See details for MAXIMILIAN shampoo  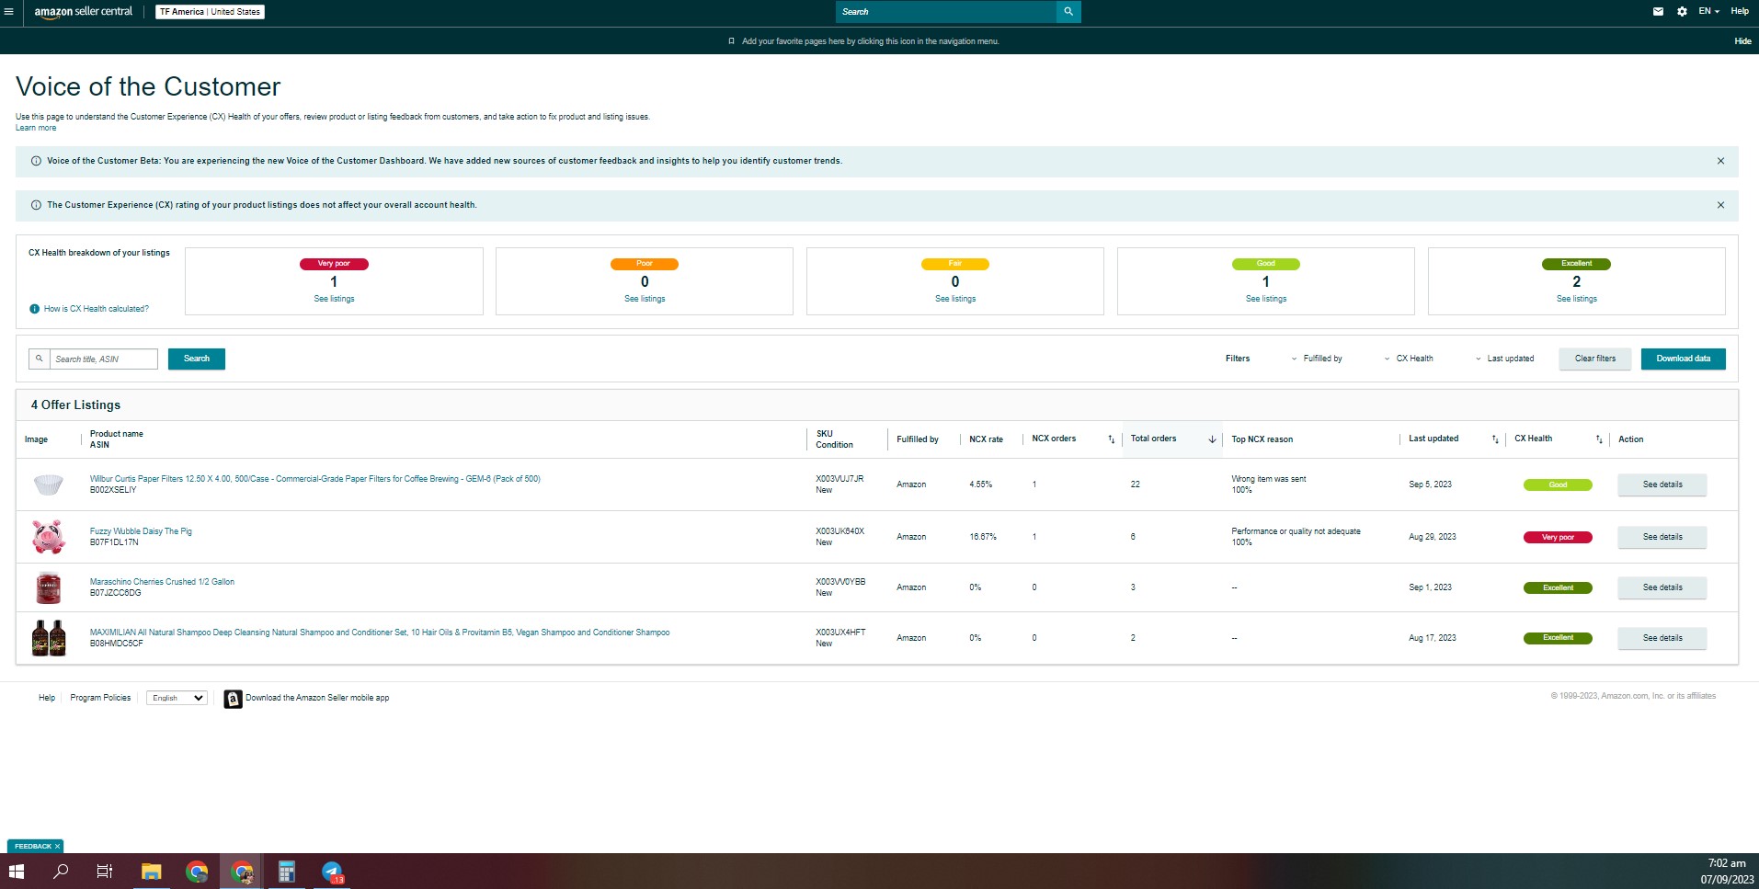pyautogui.click(x=1662, y=638)
